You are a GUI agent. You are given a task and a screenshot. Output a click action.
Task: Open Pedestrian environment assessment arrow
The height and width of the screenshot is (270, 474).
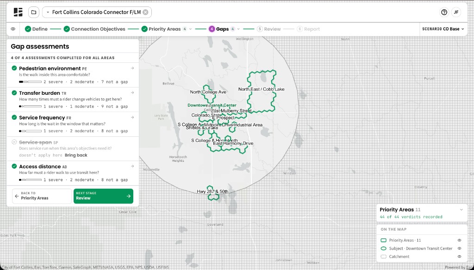pyautogui.click(x=132, y=68)
